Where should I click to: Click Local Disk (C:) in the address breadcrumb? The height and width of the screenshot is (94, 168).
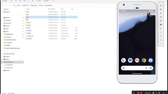pyautogui.click(x=25, y=5)
